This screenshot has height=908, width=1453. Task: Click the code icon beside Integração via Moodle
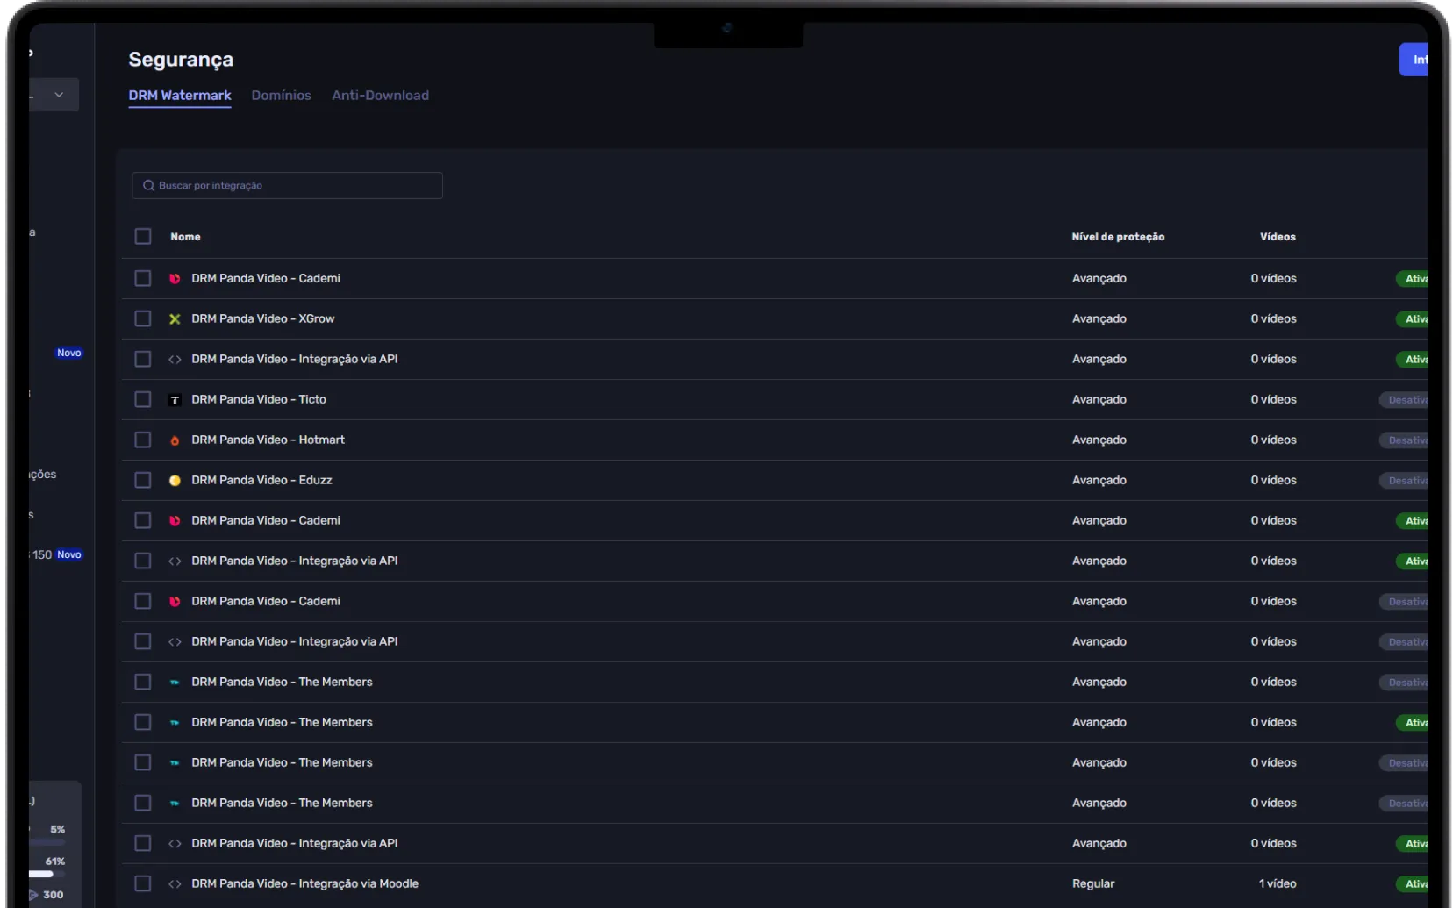[x=175, y=884]
